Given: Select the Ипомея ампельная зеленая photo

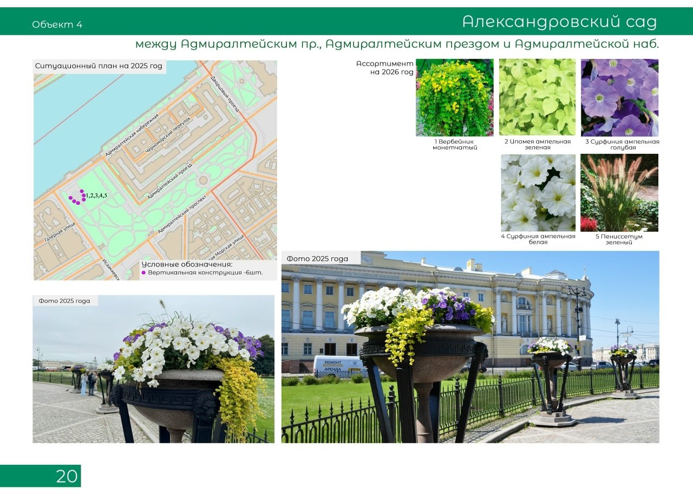Looking at the screenshot, I should (537, 97).
